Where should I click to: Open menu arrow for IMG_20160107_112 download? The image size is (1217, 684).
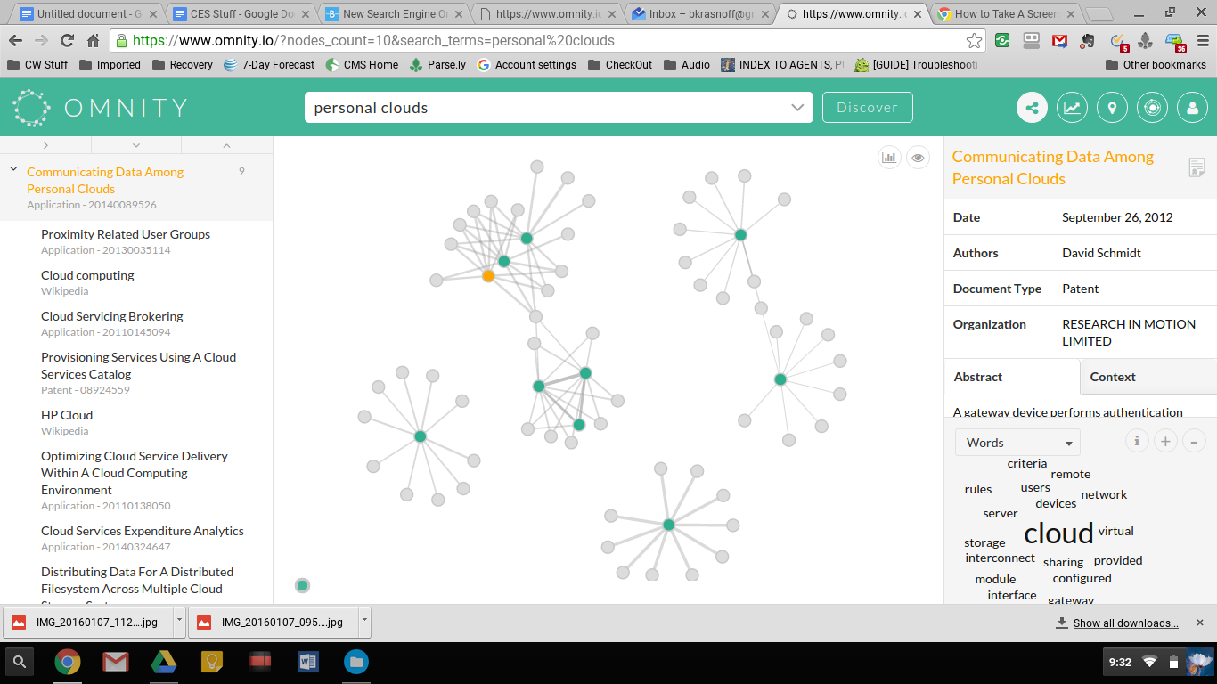(x=179, y=622)
